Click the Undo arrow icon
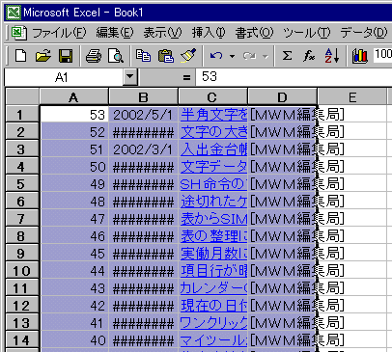Image resolution: width=392 pixels, height=352 pixels. tap(216, 56)
